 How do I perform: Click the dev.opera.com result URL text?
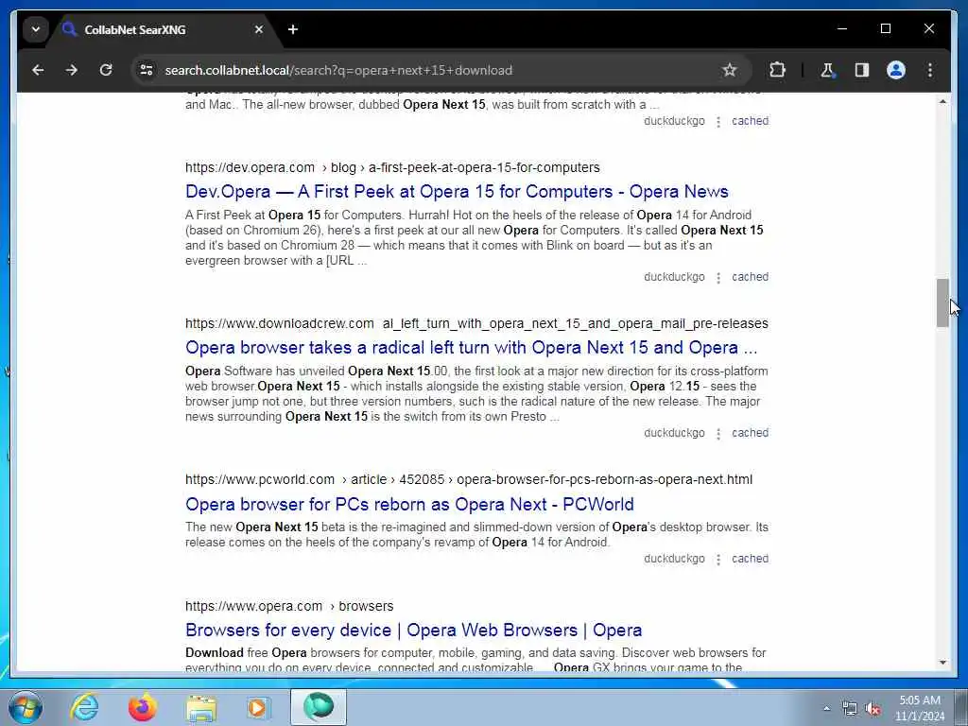coord(392,168)
